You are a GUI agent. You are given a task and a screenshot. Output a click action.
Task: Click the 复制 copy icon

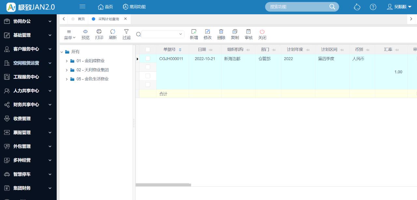pyautogui.click(x=235, y=34)
